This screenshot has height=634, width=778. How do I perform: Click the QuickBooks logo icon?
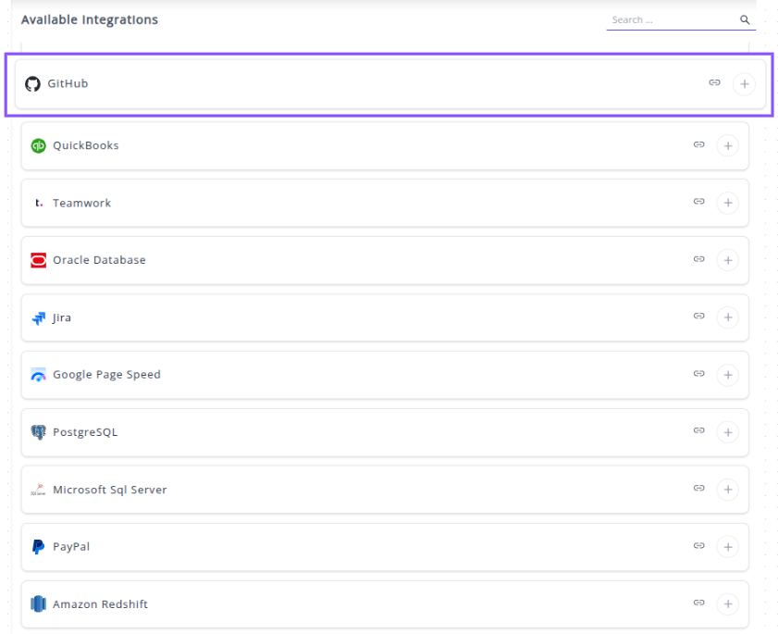38,145
